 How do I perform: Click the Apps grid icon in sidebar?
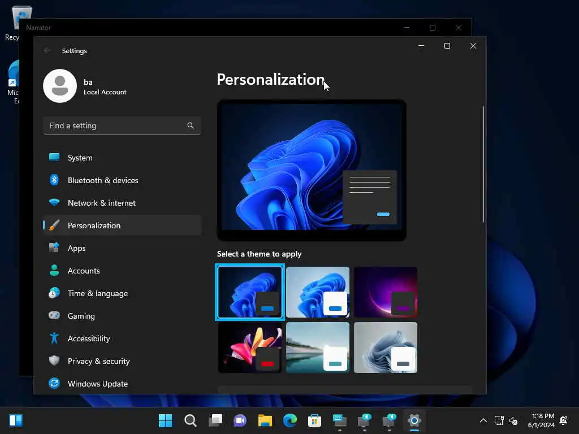coord(54,248)
